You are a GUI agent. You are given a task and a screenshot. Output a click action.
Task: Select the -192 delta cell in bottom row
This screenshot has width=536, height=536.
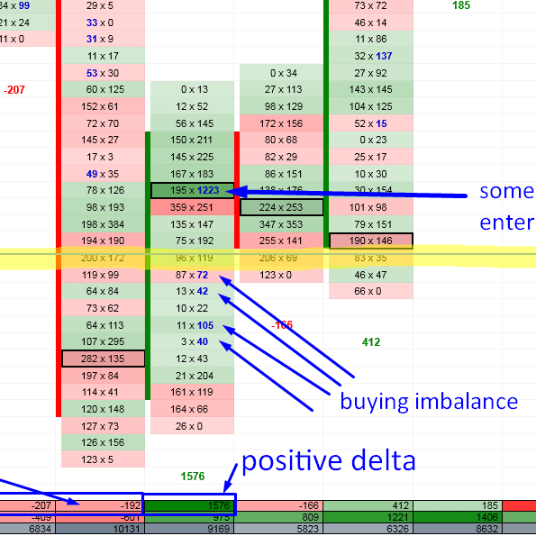[100, 505]
